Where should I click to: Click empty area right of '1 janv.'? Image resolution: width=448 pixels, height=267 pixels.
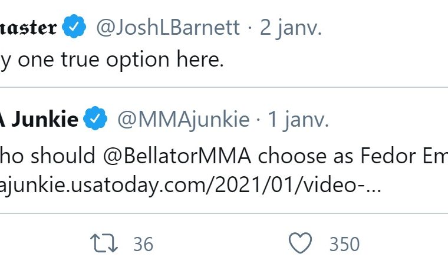click(x=388, y=120)
